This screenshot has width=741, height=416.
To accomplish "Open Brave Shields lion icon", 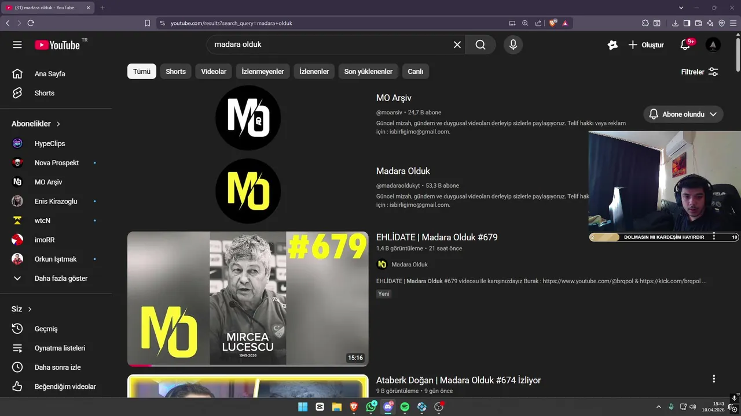I will pos(553,23).
